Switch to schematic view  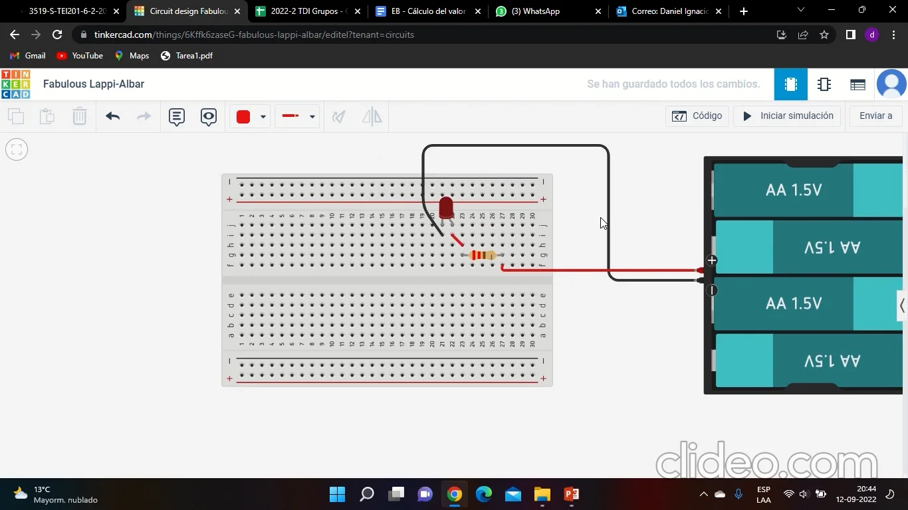824,84
